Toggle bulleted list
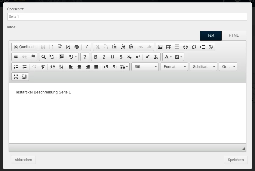Screen dimensions: 255x171 point(24,67)
